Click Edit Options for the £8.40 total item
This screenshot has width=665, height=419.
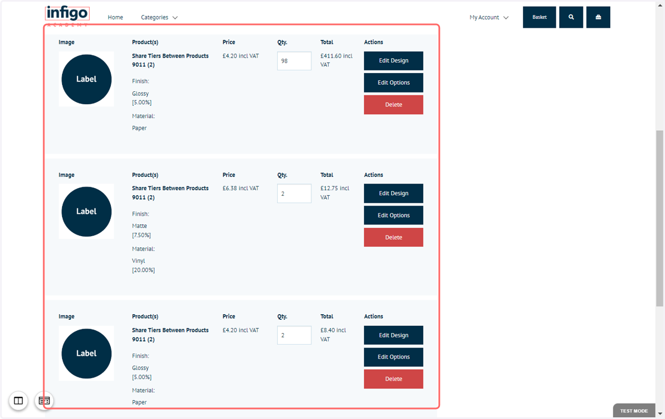[393, 357]
